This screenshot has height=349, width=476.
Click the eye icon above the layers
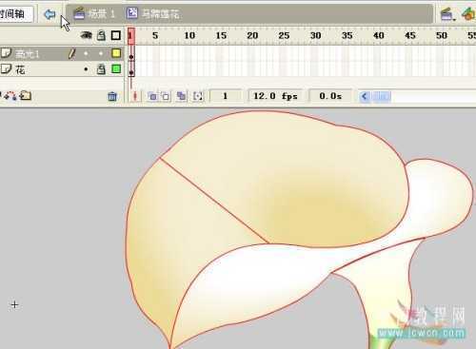[87, 35]
